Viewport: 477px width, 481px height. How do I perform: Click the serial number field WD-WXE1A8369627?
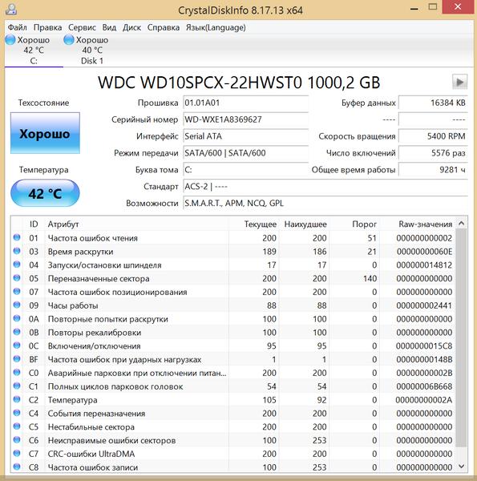coord(245,119)
